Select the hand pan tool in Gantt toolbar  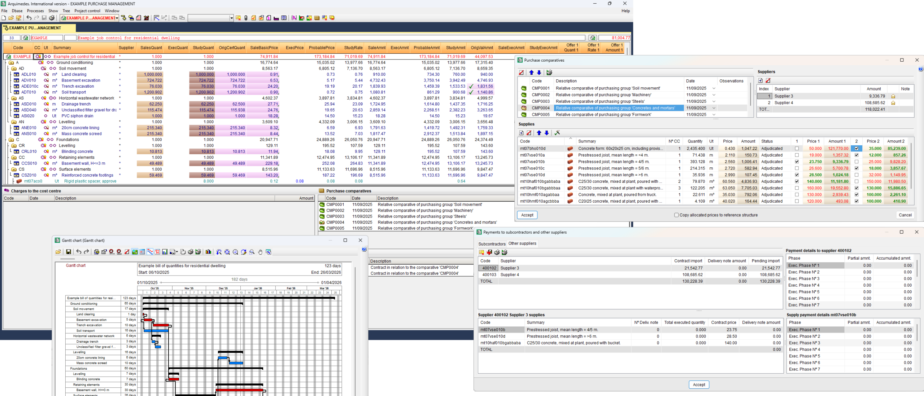point(260,252)
